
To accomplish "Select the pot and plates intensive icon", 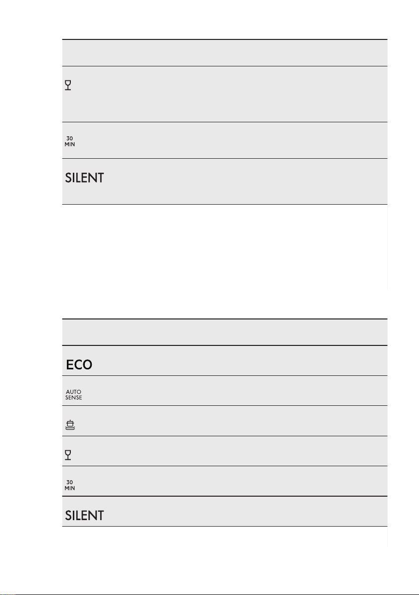I will tap(70, 425).
